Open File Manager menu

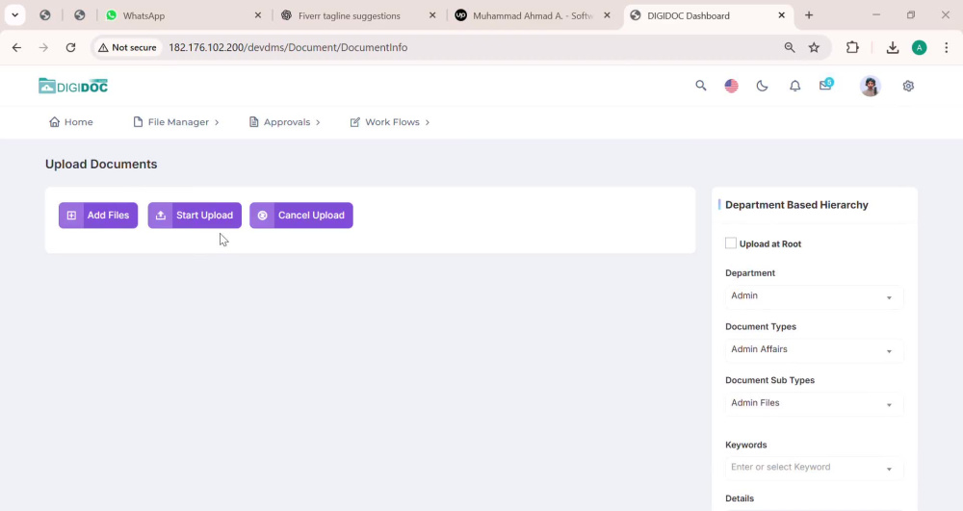click(175, 122)
